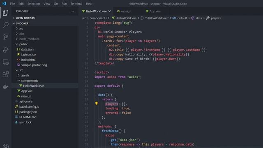Click the data.json file icon
Viewport: 263px width, 148px height.
[x=18, y=49]
